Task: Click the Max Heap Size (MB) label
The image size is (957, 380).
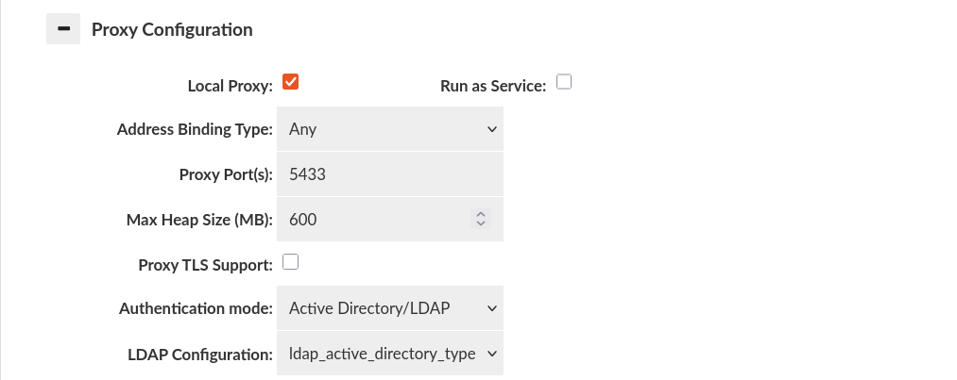Action: pyautogui.click(x=199, y=219)
